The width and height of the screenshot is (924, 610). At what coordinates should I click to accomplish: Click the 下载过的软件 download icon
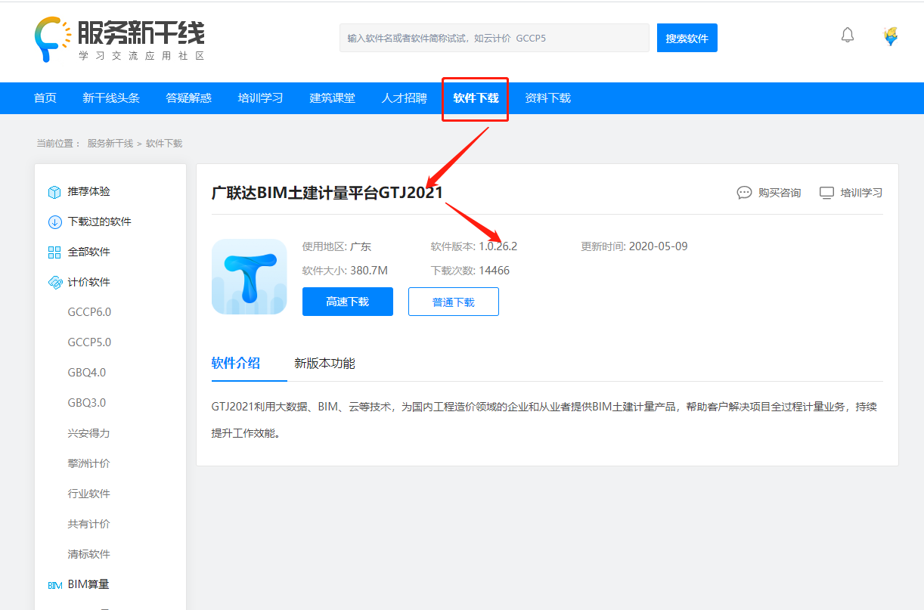point(54,222)
